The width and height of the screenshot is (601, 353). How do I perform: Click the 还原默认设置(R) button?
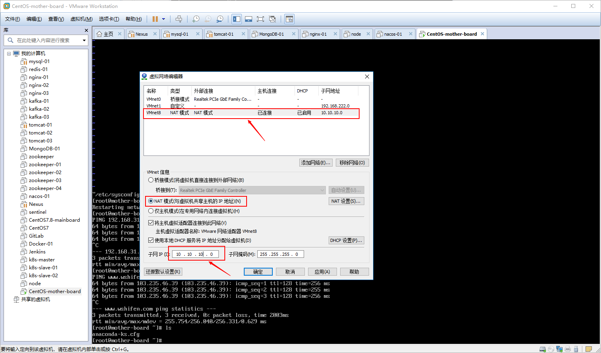(x=163, y=271)
